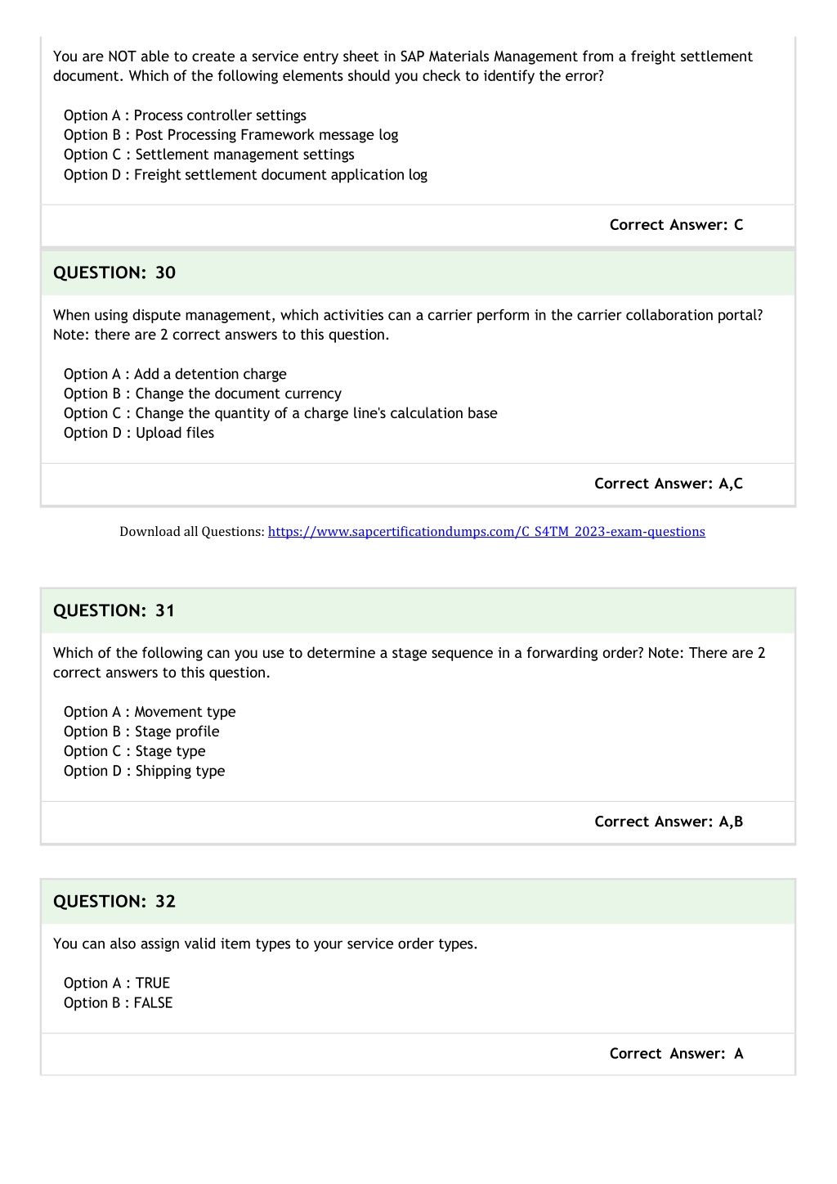
Task: Select Option D: Freight settlement document application log
Action: [x=245, y=174]
